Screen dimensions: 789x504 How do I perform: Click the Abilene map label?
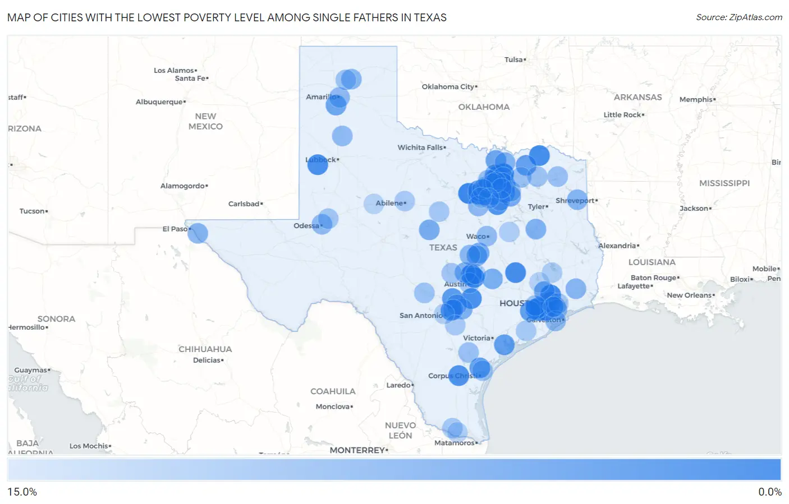[389, 203]
